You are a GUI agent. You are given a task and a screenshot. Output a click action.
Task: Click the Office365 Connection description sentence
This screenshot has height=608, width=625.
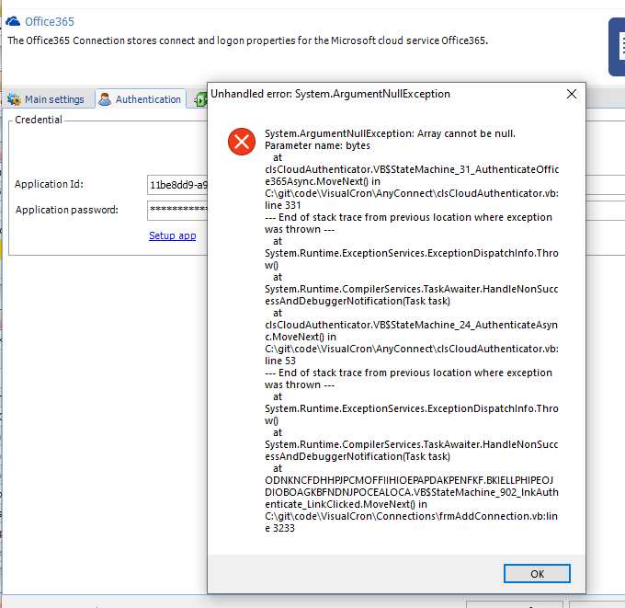click(247, 40)
